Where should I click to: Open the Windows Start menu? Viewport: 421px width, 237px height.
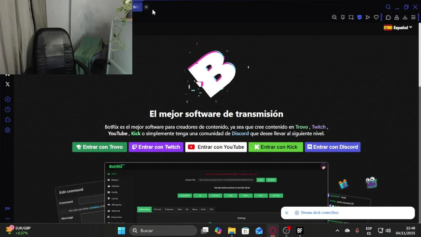click(x=122, y=231)
